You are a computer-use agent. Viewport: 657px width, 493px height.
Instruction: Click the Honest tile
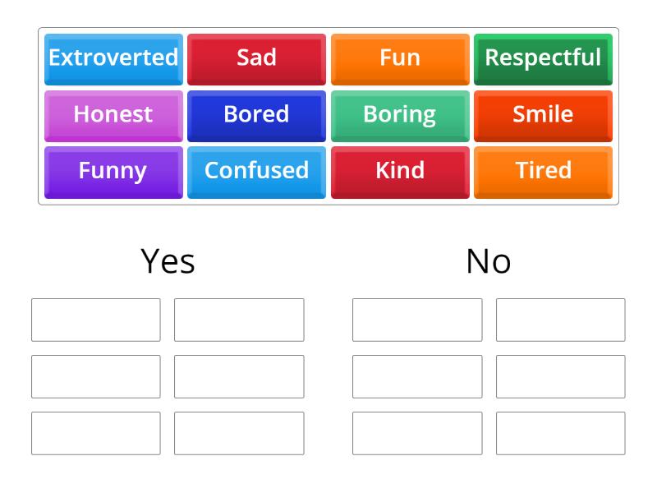pos(113,115)
